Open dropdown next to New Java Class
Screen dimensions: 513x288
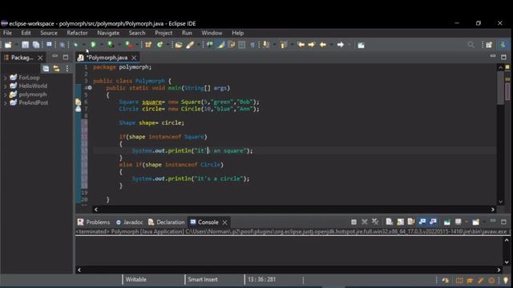(168, 45)
